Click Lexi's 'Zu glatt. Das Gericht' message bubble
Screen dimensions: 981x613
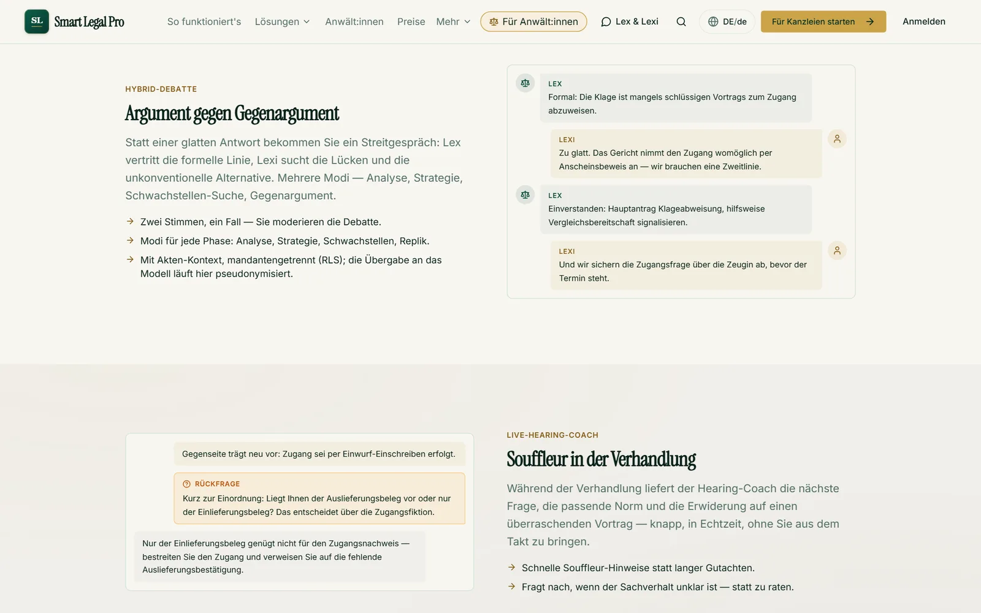tap(686, 153)
